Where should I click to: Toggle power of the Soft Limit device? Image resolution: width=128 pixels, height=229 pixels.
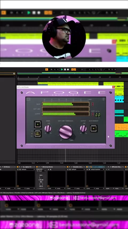[x=87, y=167]
